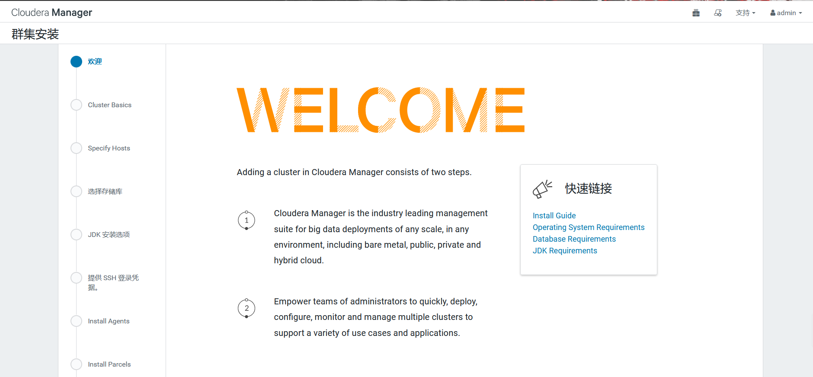813x377 pixels.
Task: Open the Install Guide link
Action: (554, 216)
